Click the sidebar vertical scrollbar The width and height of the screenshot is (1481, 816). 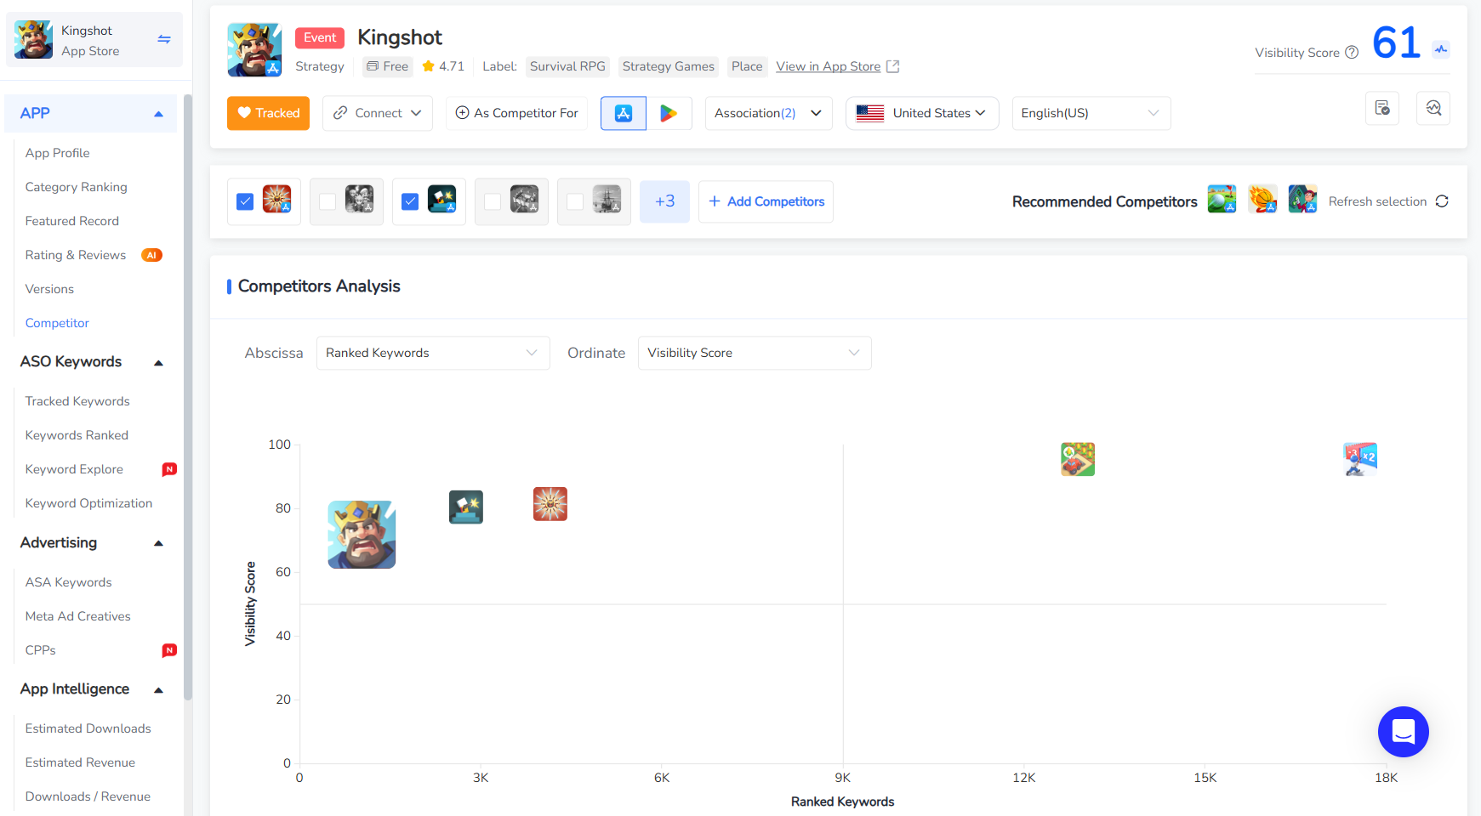(188, 395)
